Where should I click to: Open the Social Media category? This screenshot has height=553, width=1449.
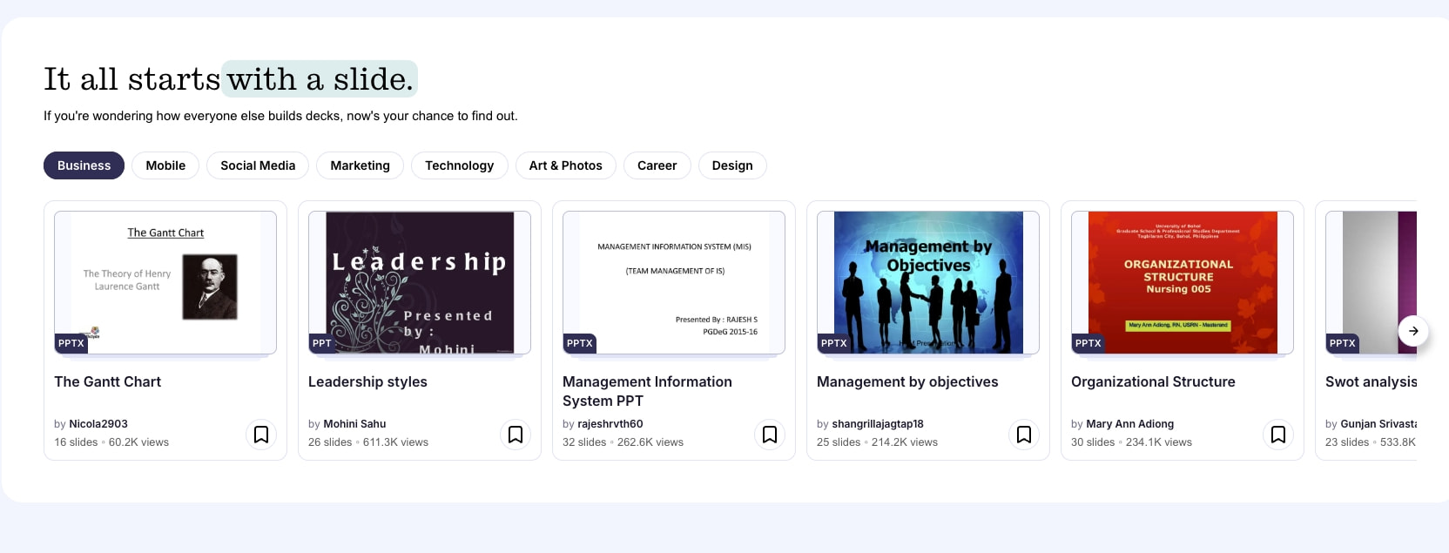tap(258, 165)
